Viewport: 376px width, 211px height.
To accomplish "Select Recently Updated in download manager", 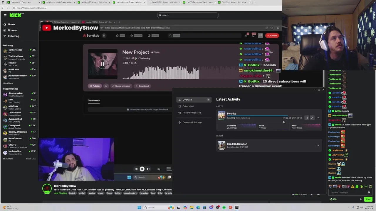I will click(x=192, y=113).
